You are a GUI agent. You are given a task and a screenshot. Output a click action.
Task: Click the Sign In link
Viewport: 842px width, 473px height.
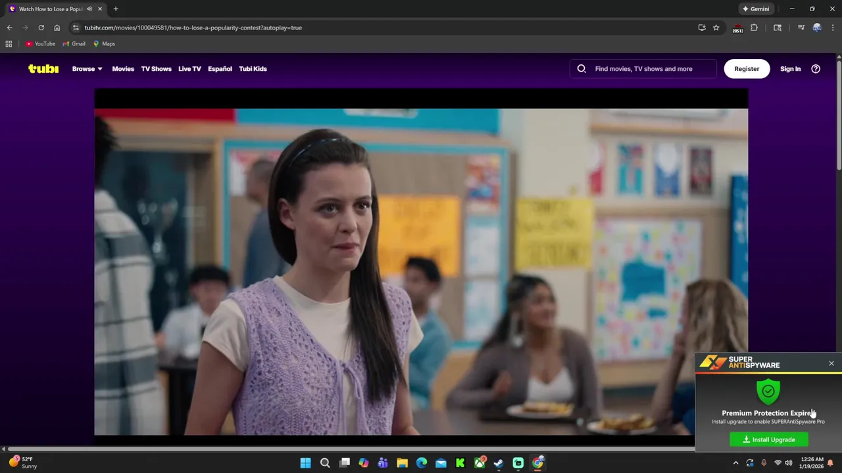790,68
